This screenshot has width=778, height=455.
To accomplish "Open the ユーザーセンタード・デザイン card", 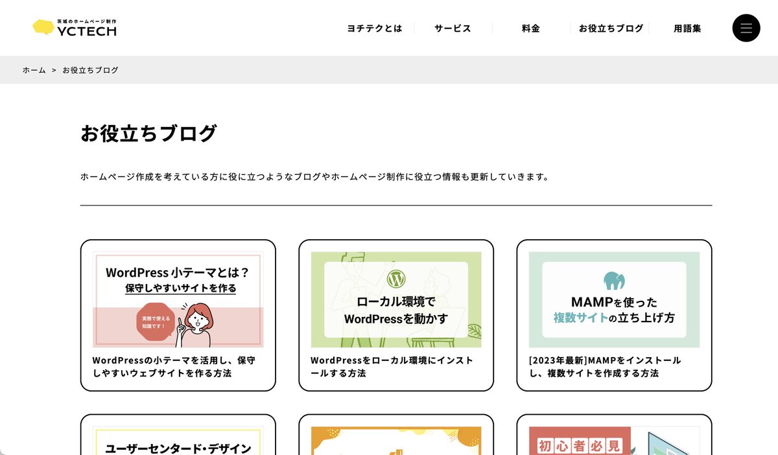I will point(178,434).
